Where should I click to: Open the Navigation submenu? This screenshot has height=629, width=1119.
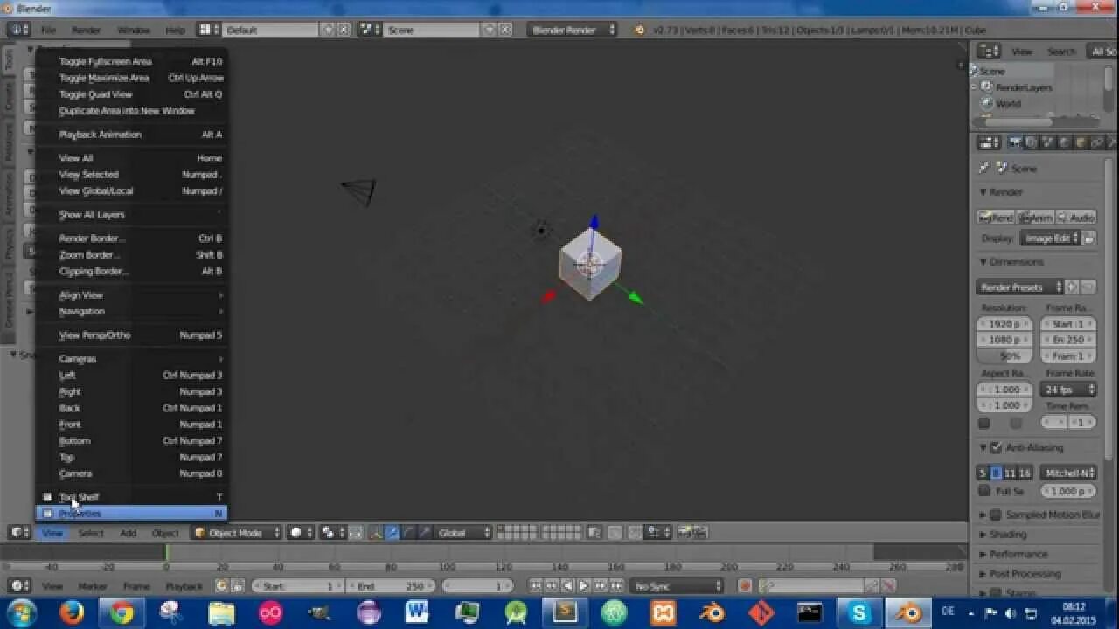coord(132,312)
